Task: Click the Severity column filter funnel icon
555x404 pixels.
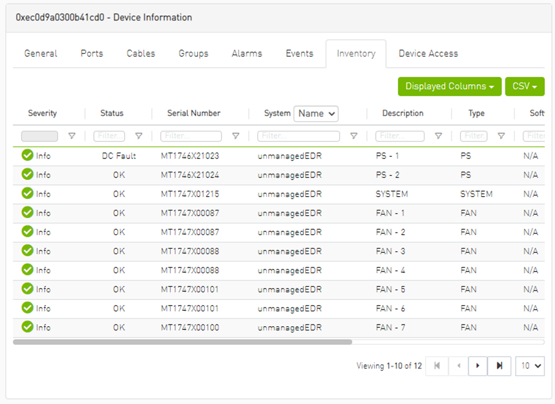Action: point(72,136)
